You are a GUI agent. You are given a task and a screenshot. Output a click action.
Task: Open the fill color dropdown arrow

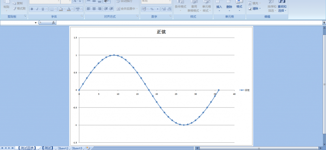[x=65, y=9]
